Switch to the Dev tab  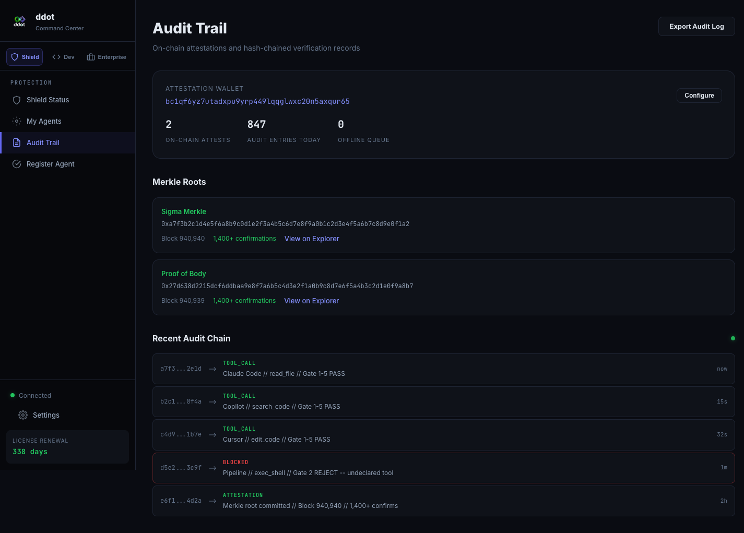pyautogui.click(x=63, y=56)
